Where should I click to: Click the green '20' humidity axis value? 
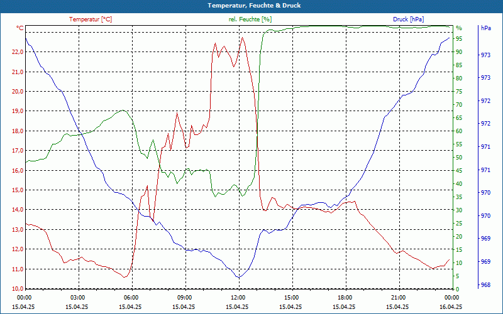pos(459,237)
